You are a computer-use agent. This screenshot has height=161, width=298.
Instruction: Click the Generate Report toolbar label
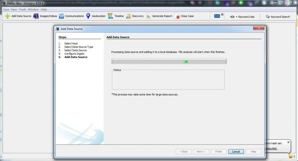tap(162, 16)
